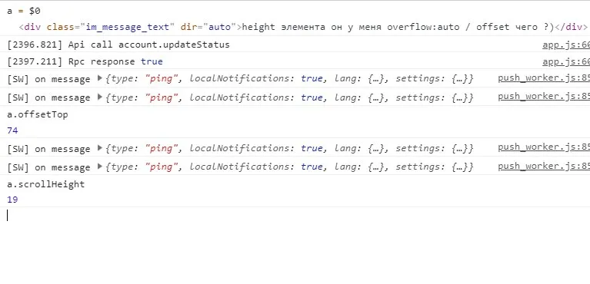Open push_worker.js link just below value 74

click(544, 147)
